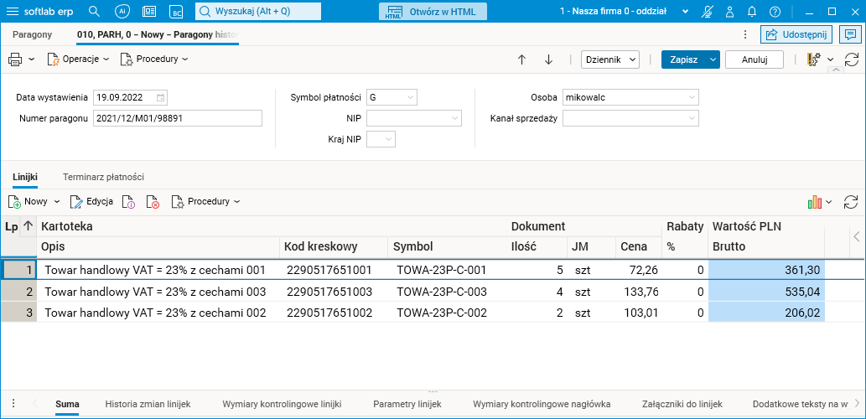Expand the Zapisz split-button arrow
This screenshot has height=419, width=866.
[713, 59]
